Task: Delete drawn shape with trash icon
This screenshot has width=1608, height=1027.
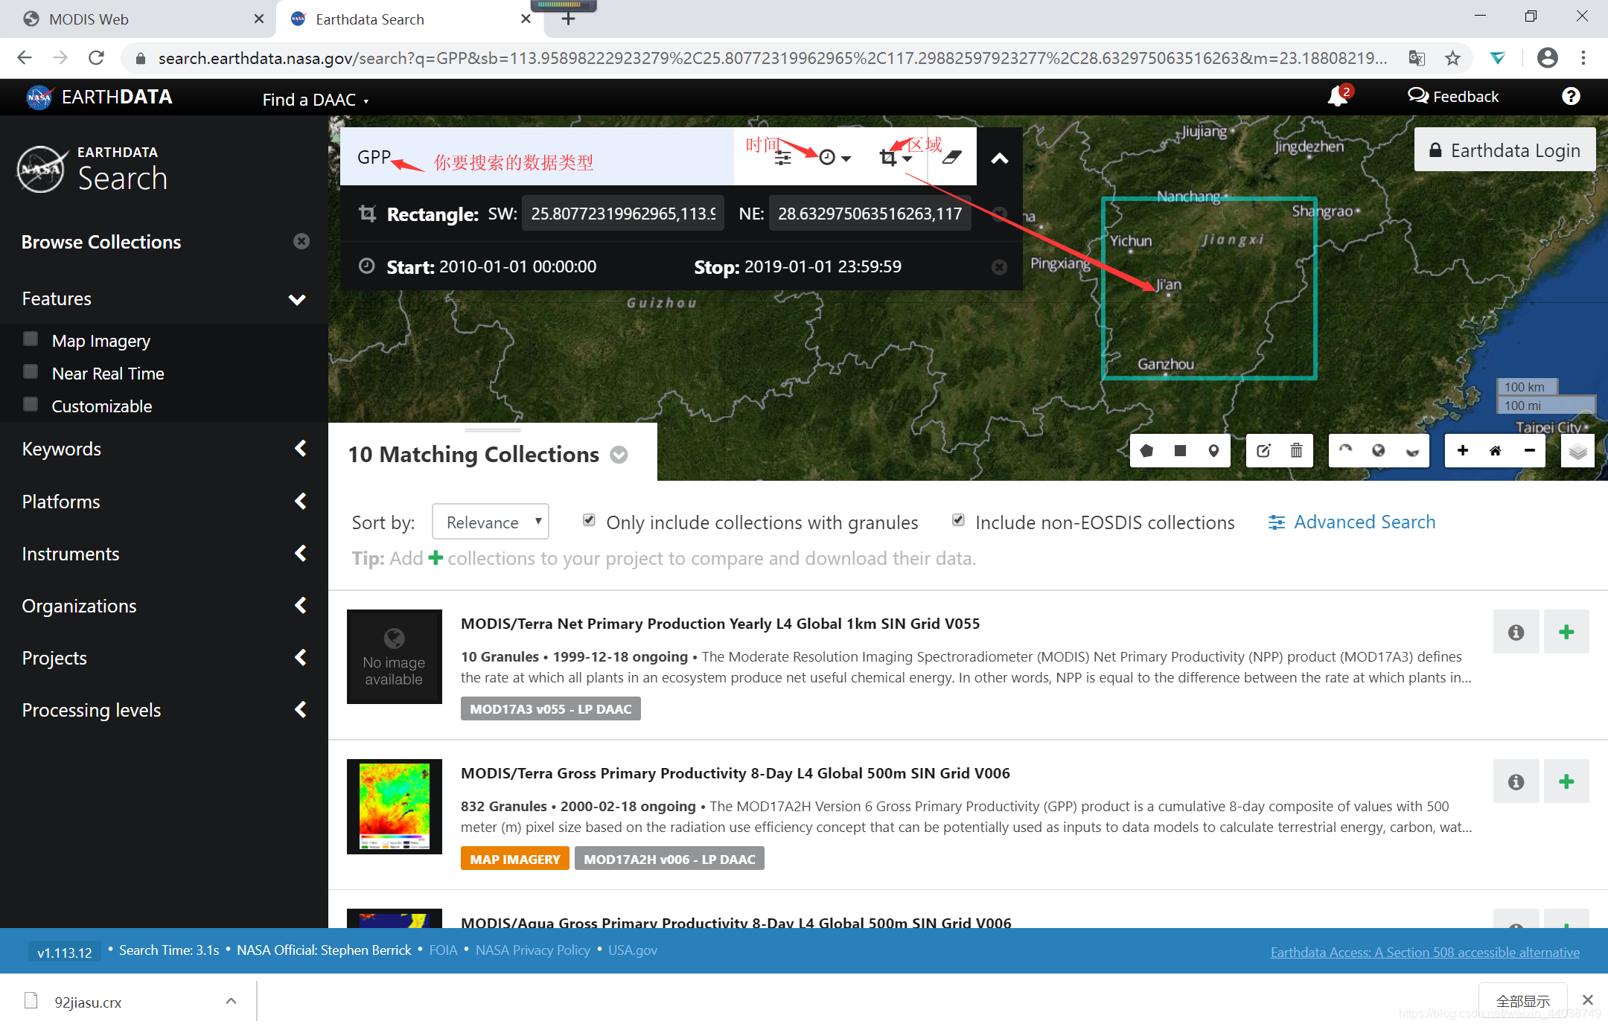Action: [x=1296, y=451]
